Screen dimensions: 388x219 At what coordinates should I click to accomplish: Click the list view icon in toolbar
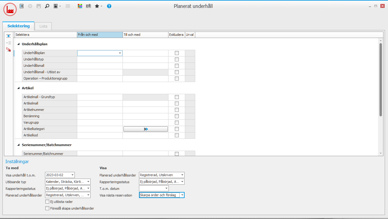coord(22,6)
